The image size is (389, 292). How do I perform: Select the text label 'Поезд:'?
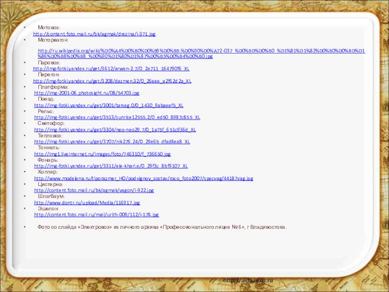[46, 99]
